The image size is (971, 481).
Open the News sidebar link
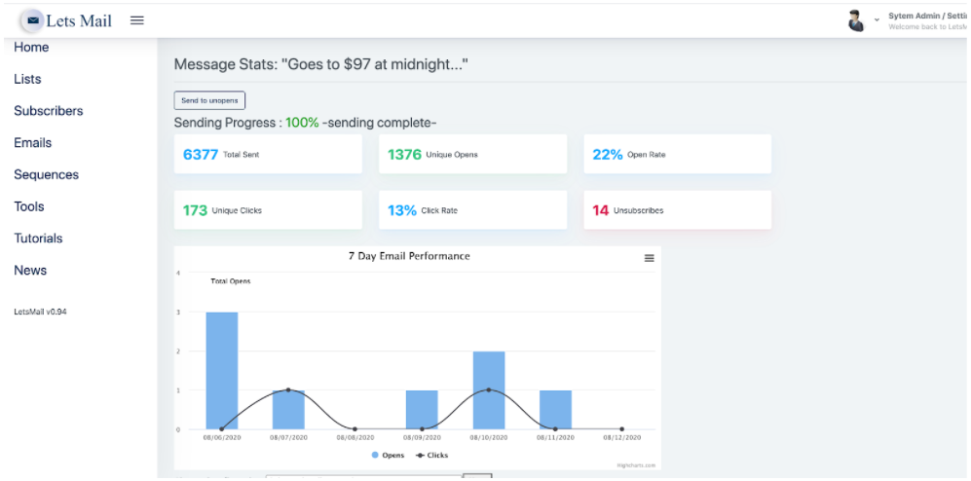[x=30, y=271]
